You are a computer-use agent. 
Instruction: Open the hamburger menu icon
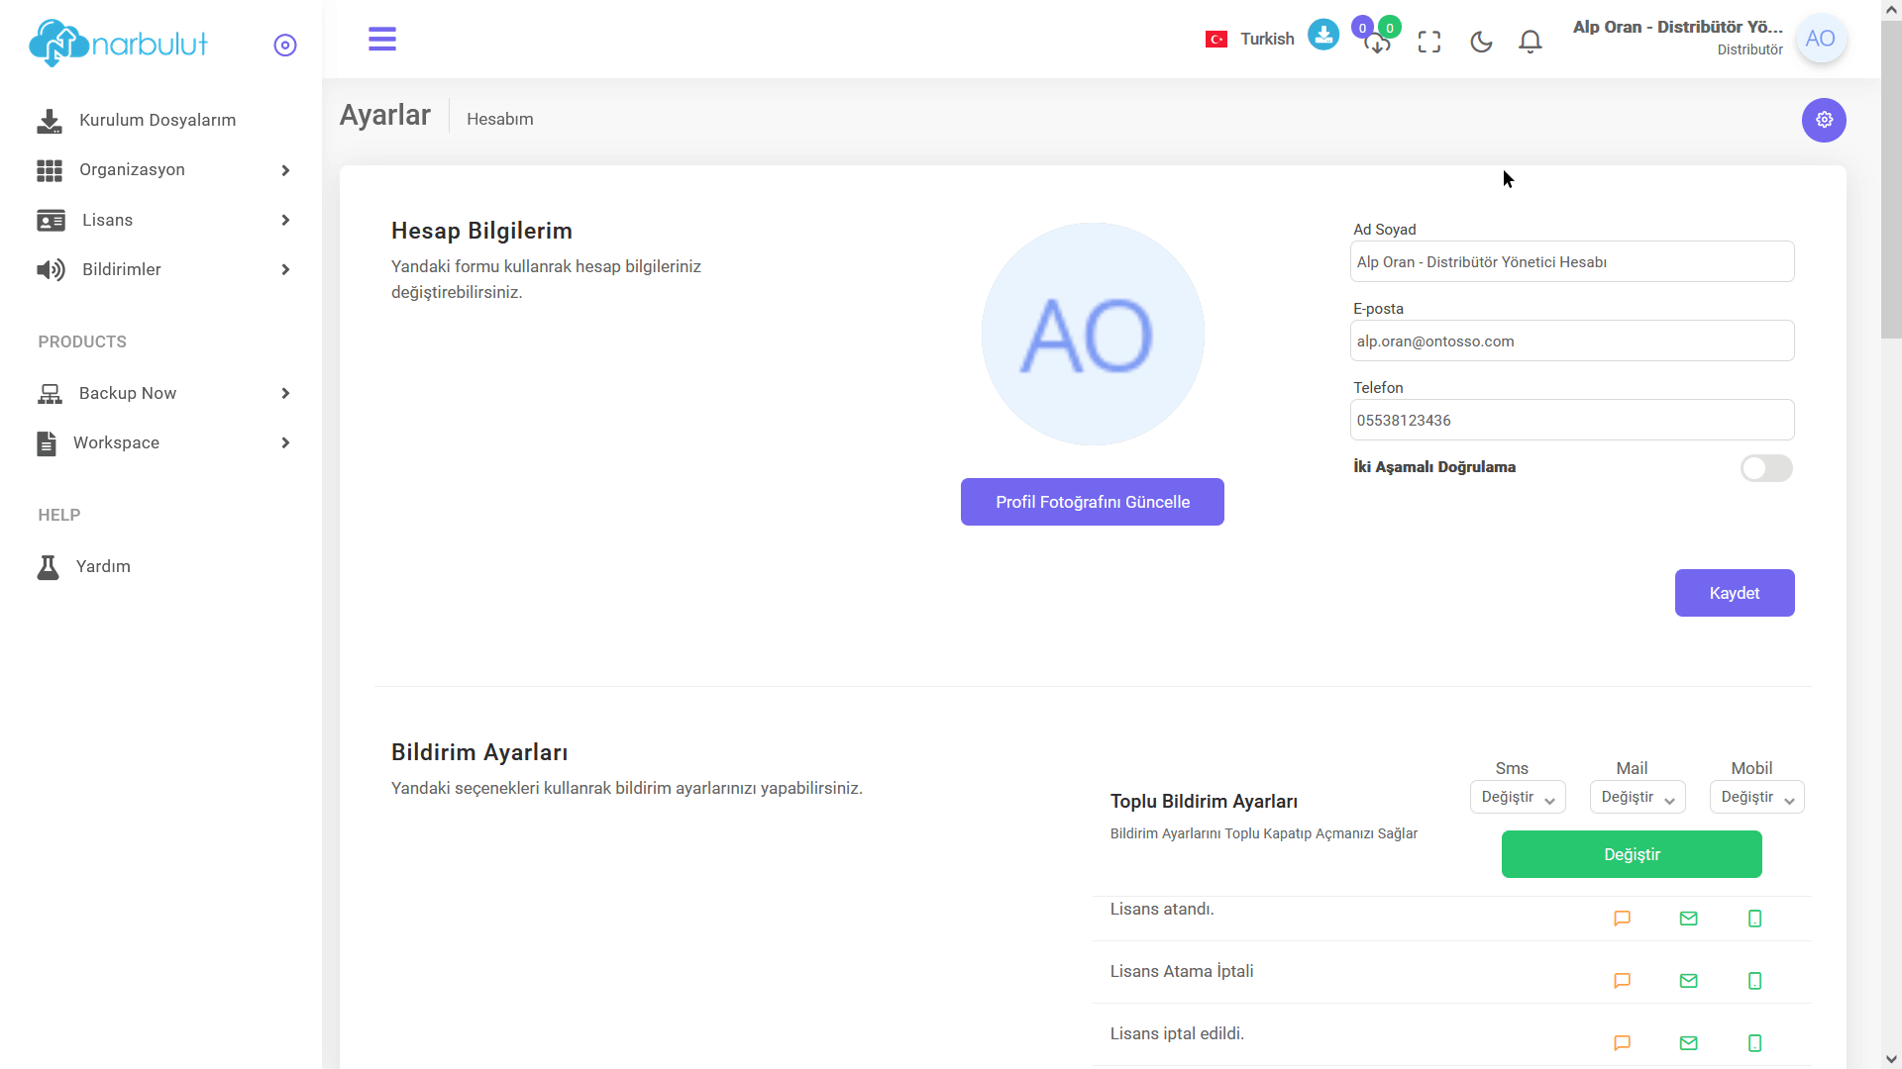(x=382, y=40)
